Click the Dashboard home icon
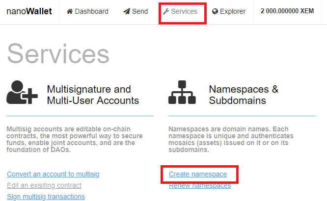The image size is (327, 201). point(70,11)
